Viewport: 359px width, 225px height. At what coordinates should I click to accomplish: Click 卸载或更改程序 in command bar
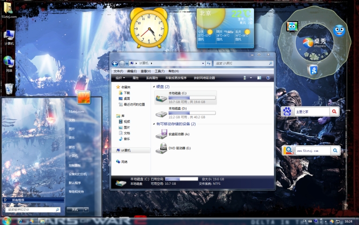coord(176,78)
